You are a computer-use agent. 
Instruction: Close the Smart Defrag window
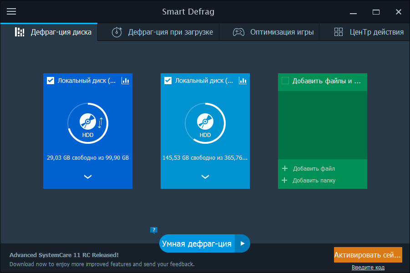[399, 12]
